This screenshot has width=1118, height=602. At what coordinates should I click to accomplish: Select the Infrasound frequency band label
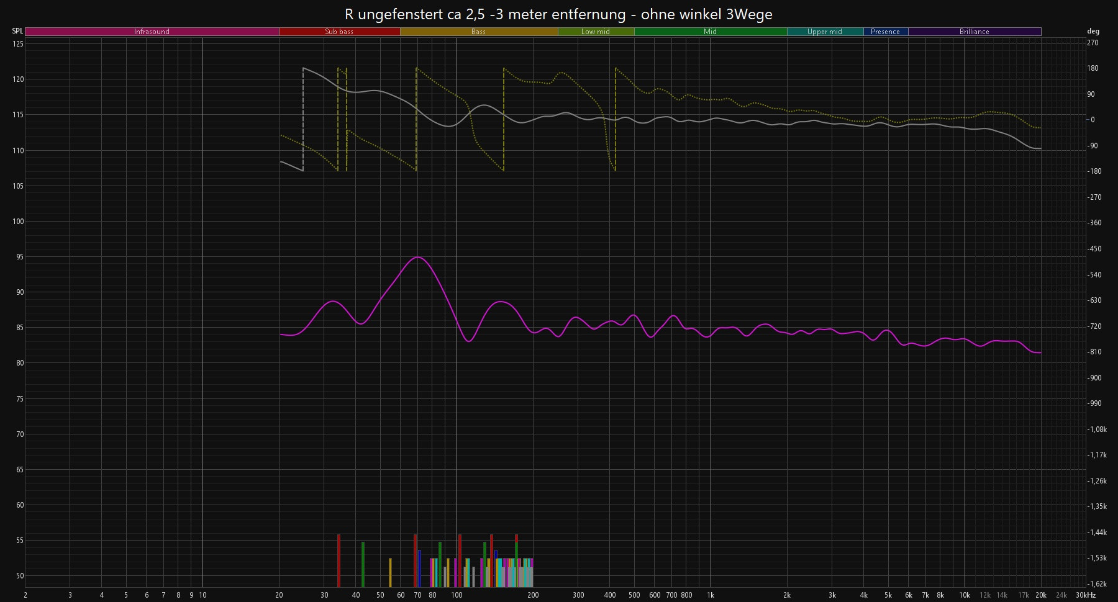click(152, 32)
